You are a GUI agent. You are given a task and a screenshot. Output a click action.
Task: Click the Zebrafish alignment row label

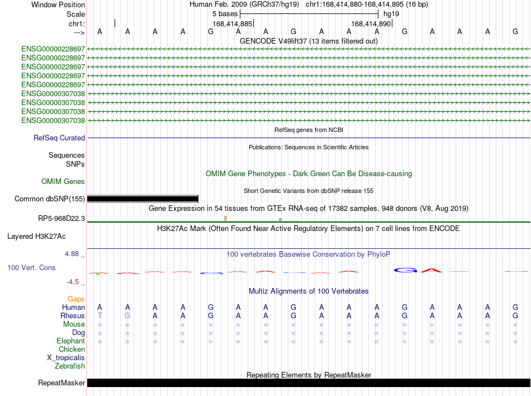click(x=70, y=366)
